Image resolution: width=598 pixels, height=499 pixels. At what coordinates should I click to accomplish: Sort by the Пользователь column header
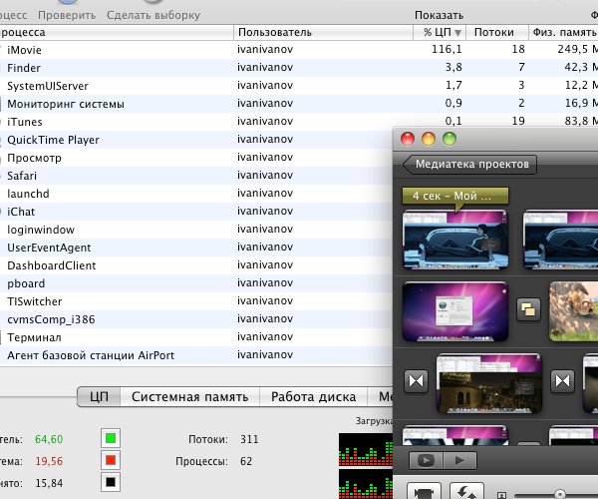[323, 33]
